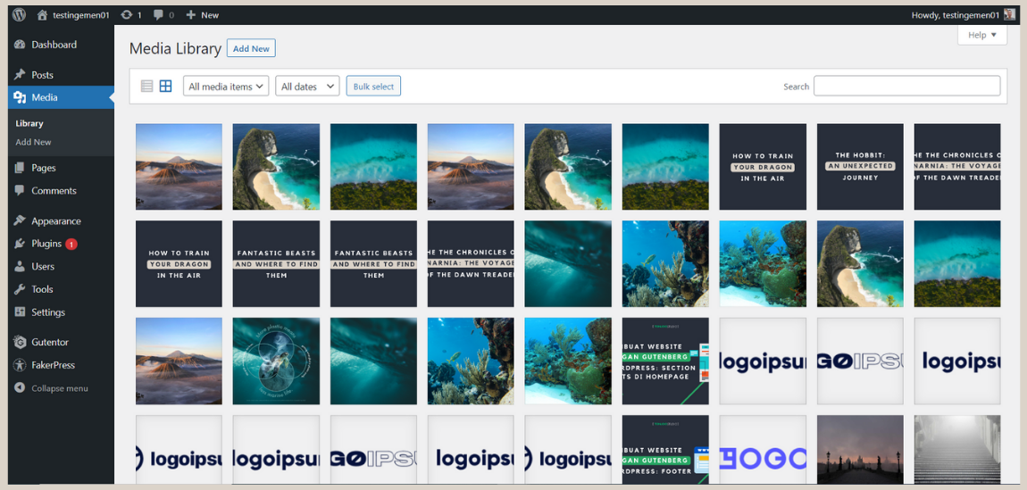Screen dimensions: 1027x490
Task: Click the plus New icon in admin bar
Action: [190, 14]
